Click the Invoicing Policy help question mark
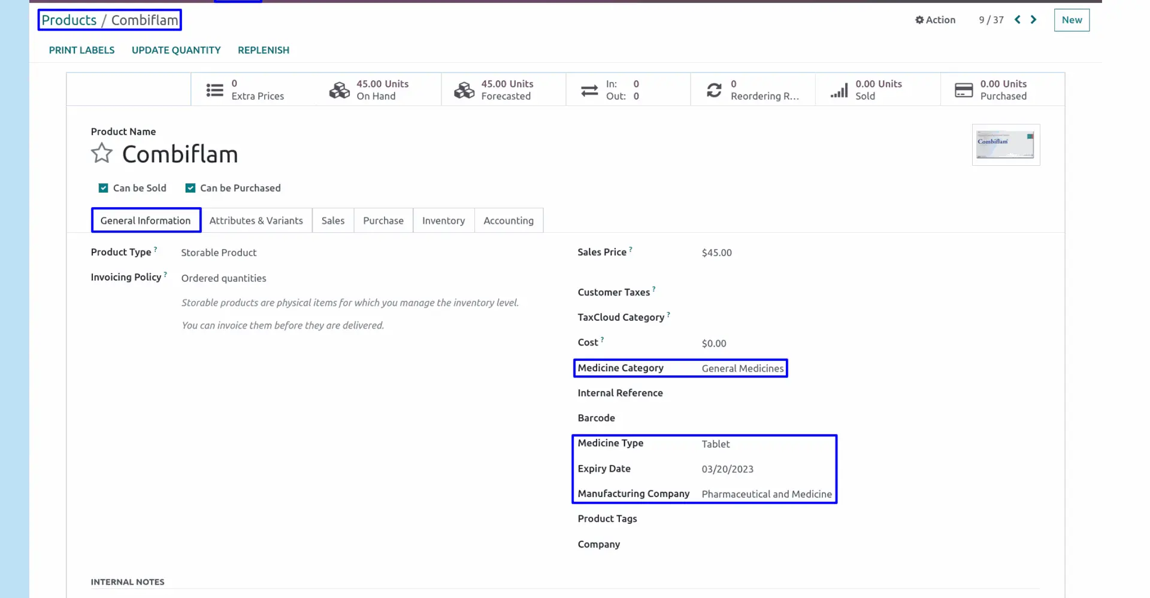 [165, 274]
